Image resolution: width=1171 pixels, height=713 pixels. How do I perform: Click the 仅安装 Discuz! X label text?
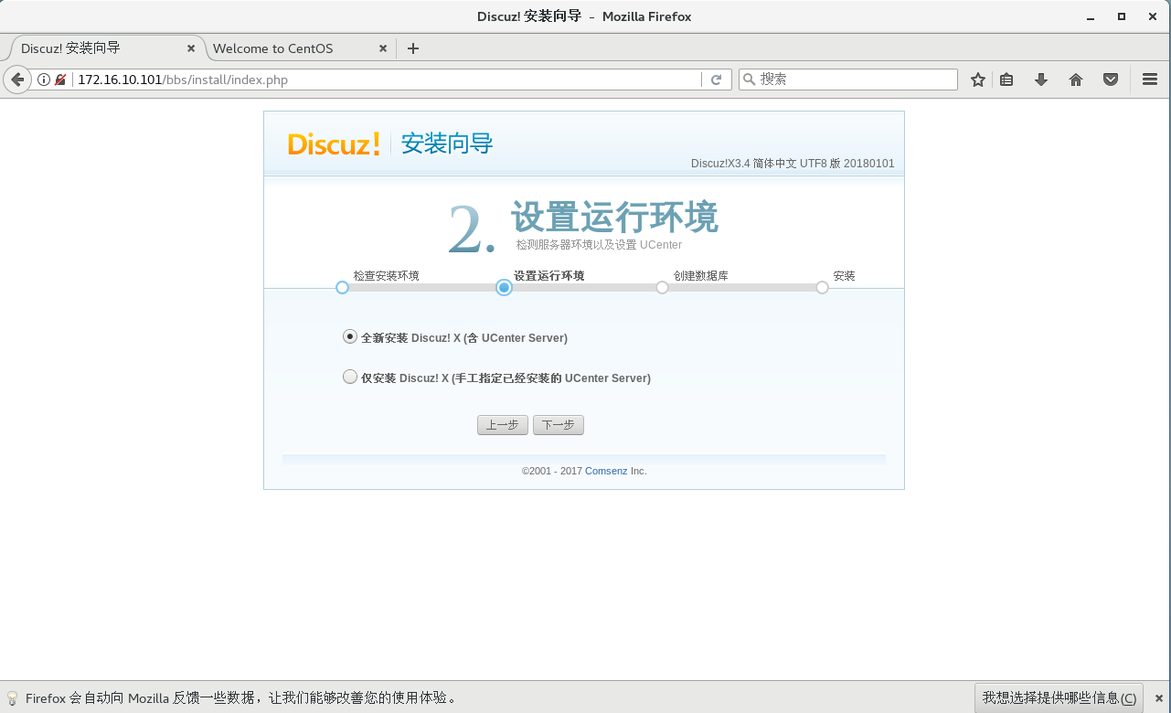[x=506, y=378]
